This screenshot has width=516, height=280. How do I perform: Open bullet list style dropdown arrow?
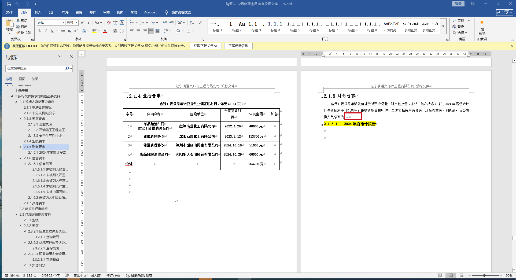[x=137, y=23]
